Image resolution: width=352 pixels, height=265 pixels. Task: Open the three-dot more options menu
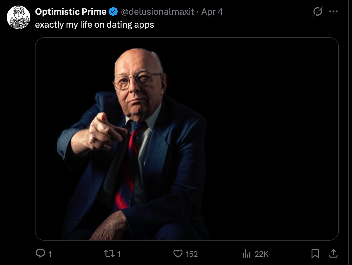tap(334, 12)
